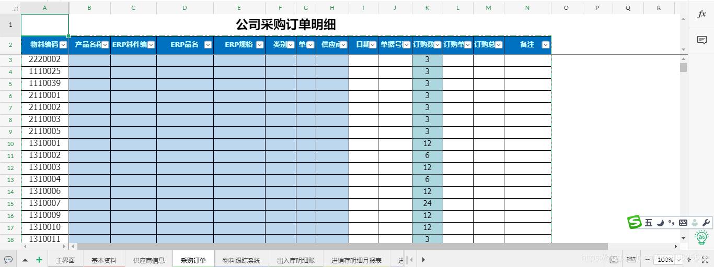Click the cell containing 2220002
This screenshot has height=267, width=714.
[45, 59]
